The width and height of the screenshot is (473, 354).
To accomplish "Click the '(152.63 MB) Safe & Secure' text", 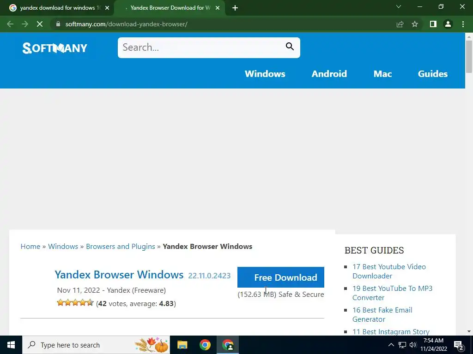I will pyautogui.click(x=281, y=295).
